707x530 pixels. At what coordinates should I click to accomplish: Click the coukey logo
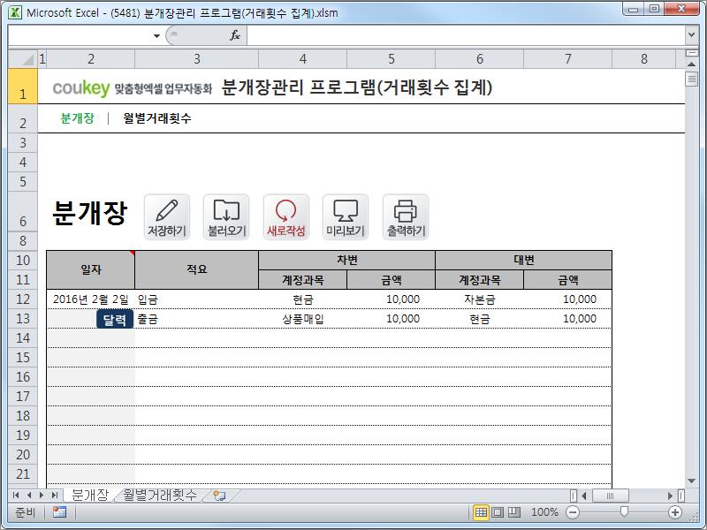pyautogui.click(x=81, y=87)
